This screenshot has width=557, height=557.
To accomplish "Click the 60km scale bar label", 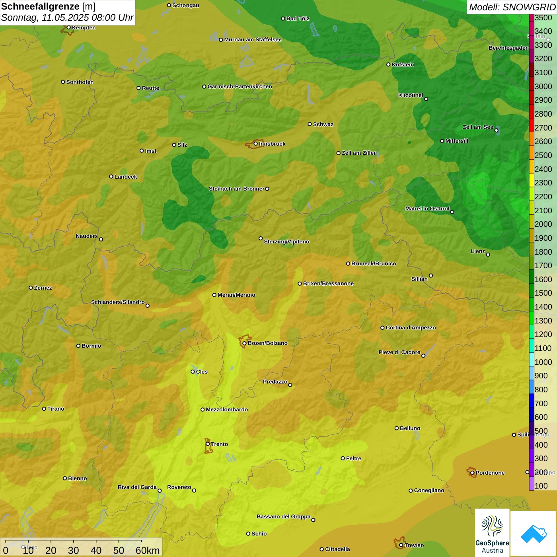I will 148,550.
